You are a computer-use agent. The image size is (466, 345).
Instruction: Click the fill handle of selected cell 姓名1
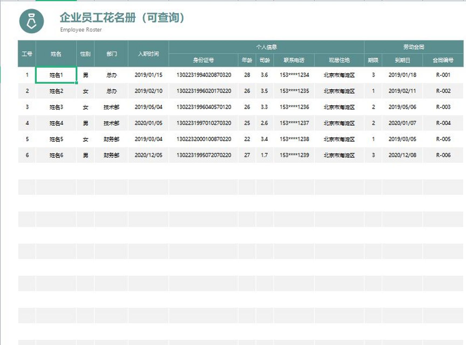77,83
